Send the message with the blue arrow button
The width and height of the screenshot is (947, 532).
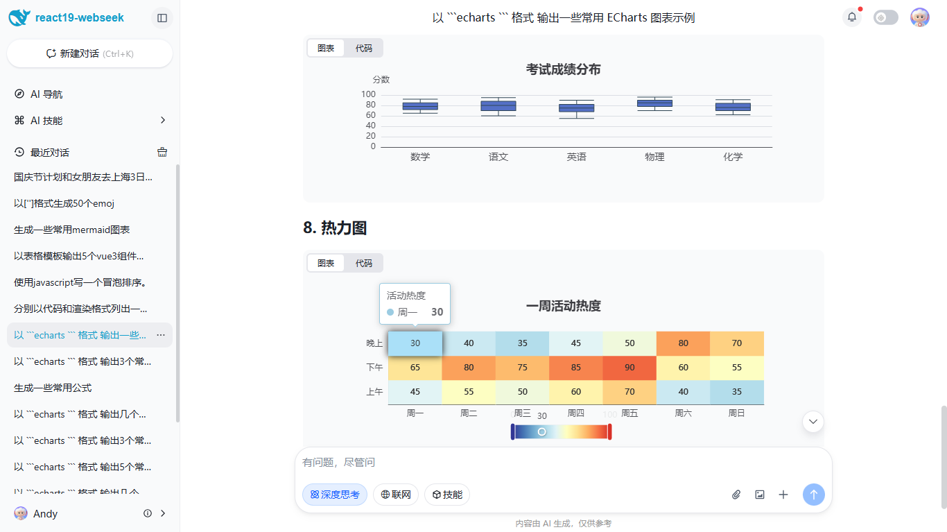coord(814,495)
